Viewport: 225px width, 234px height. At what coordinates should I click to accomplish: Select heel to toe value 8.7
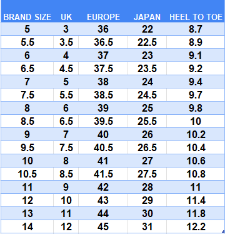point(196,29)
